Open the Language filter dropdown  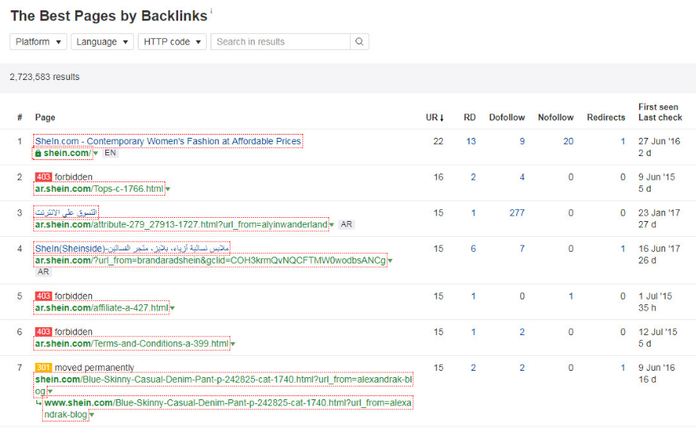102,42
